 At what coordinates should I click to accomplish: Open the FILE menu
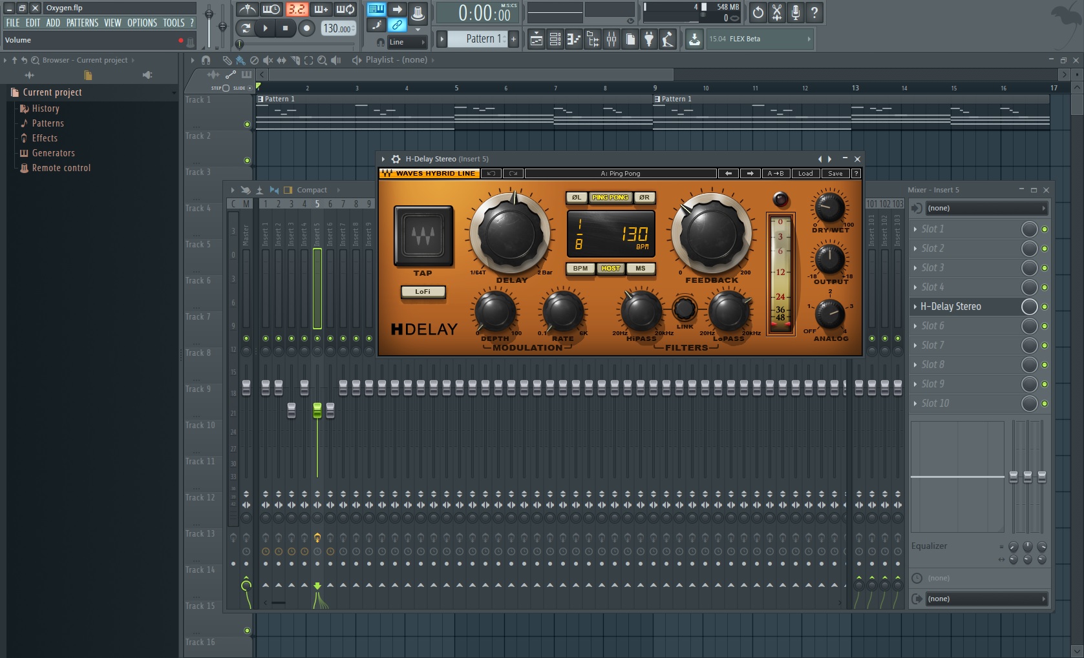pos(13,23)
